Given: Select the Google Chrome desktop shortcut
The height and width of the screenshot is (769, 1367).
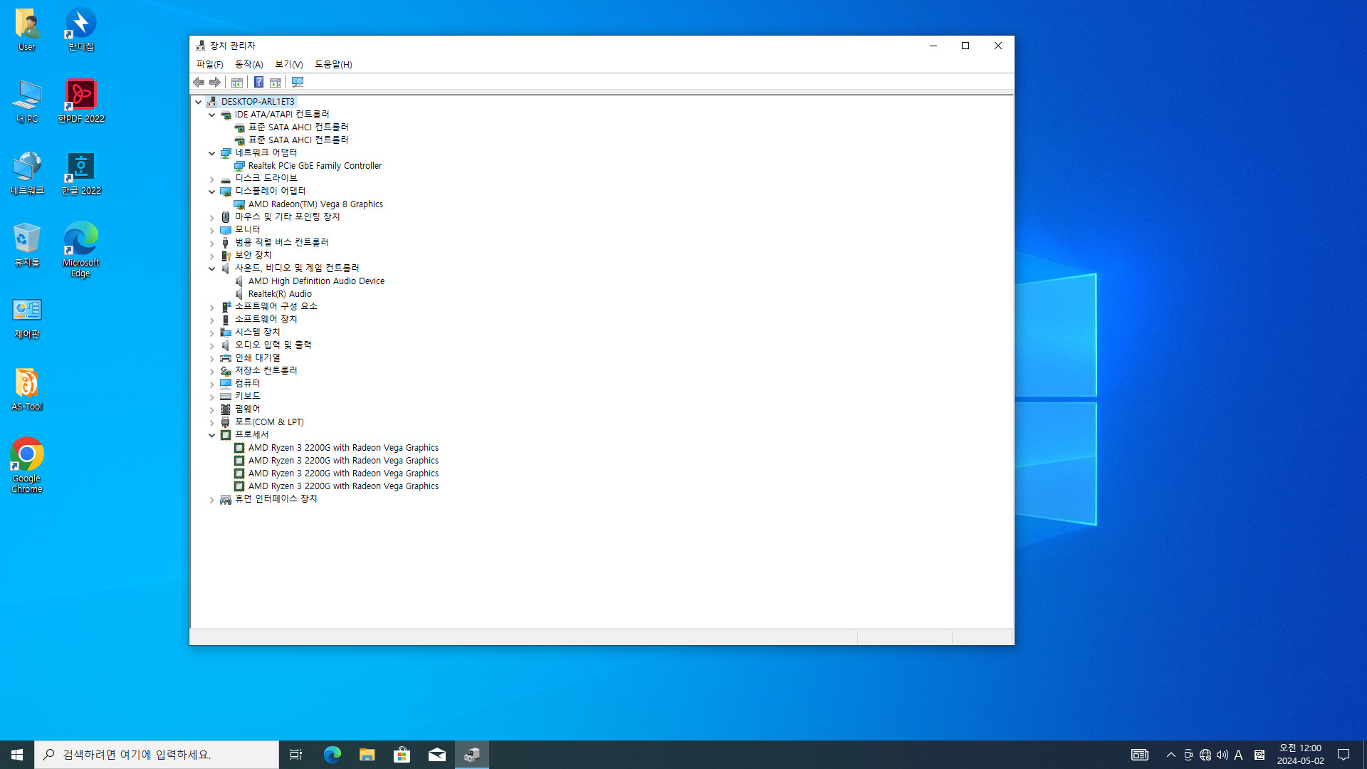Looking at the screenshot, I should (27, 465).
